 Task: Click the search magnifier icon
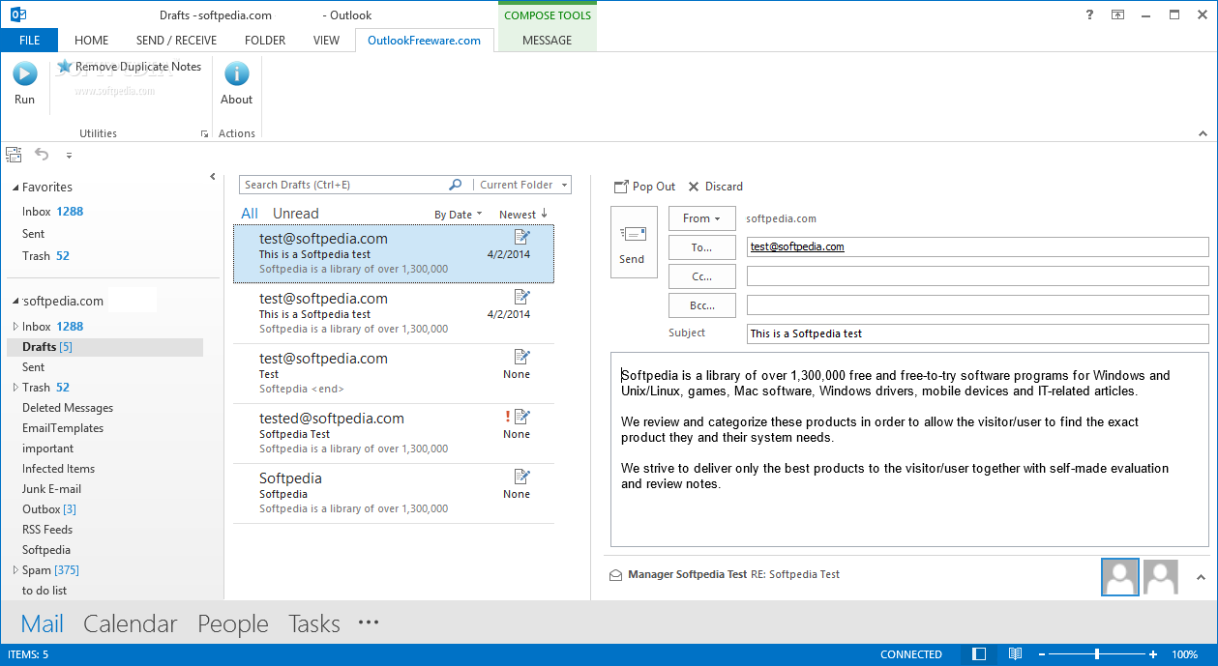pyautogui.click(x=456, y=185)
